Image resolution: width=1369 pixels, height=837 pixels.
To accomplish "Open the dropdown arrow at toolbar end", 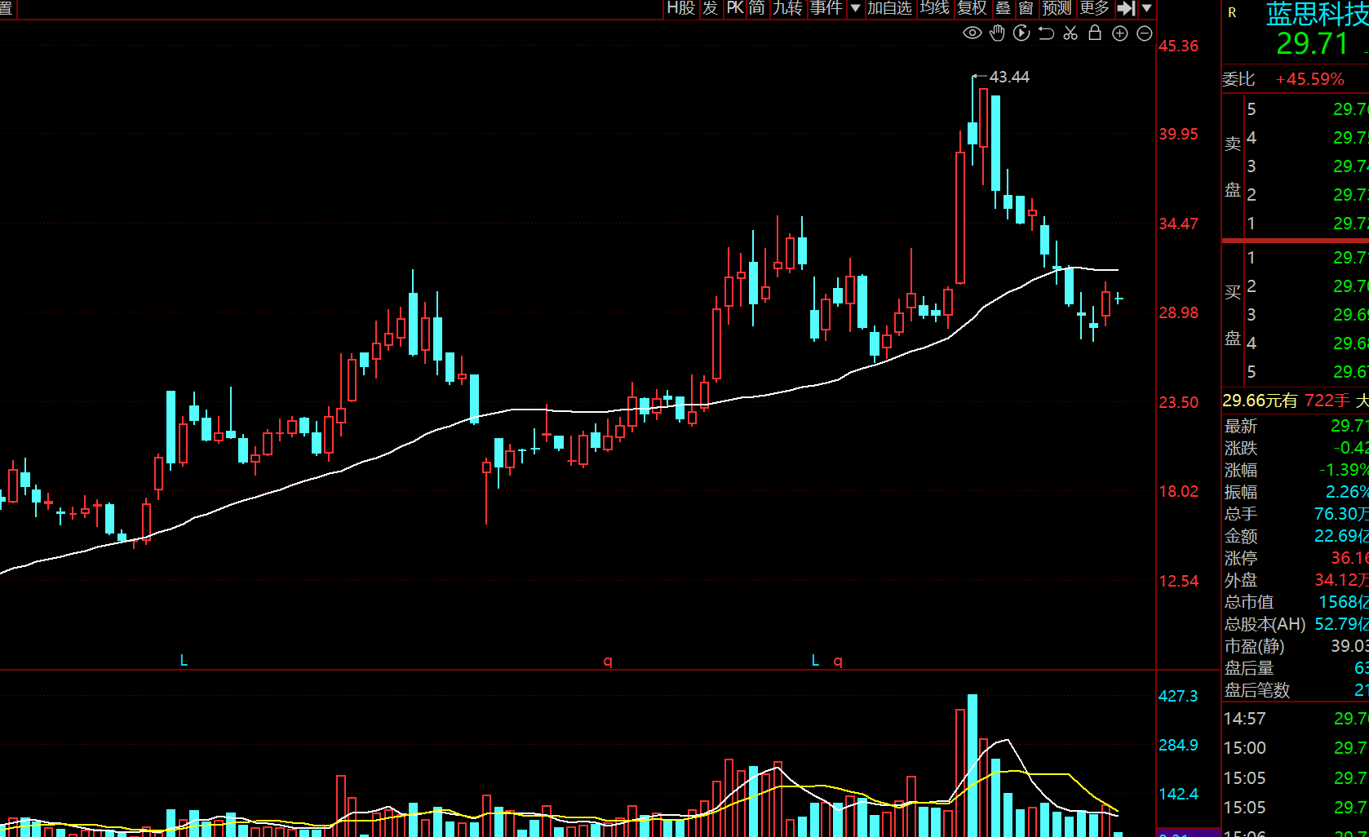I will [1147, 8].
